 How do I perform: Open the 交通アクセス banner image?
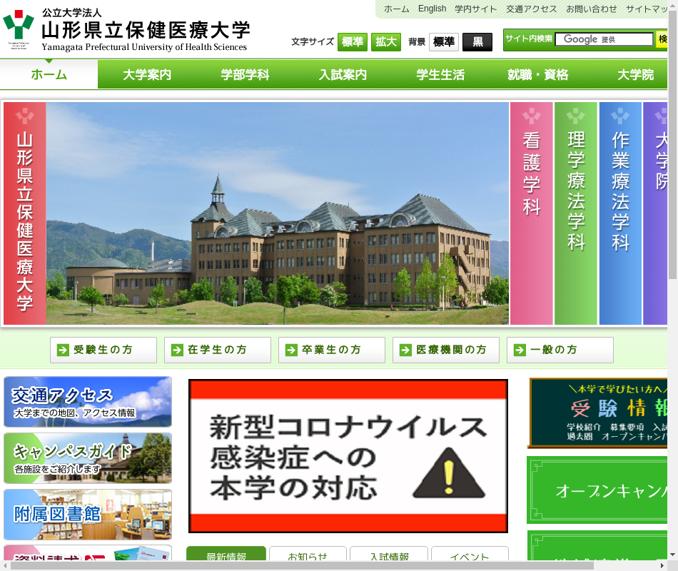(x=88, y=402)
